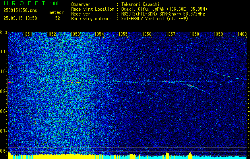Click the 1353 time axis marker
This screenshot has height=159, width=250.
tap(75, 34)
